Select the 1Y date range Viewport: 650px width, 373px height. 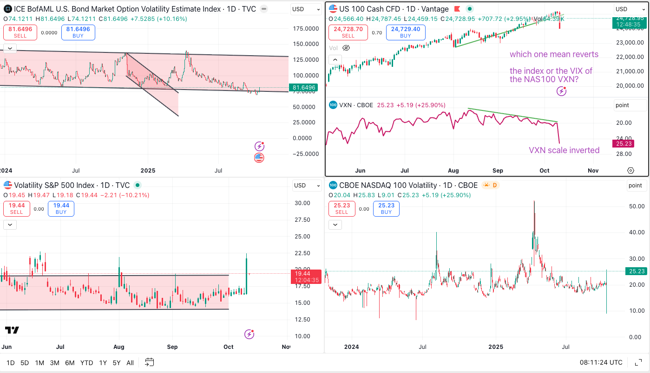(103, 363)
